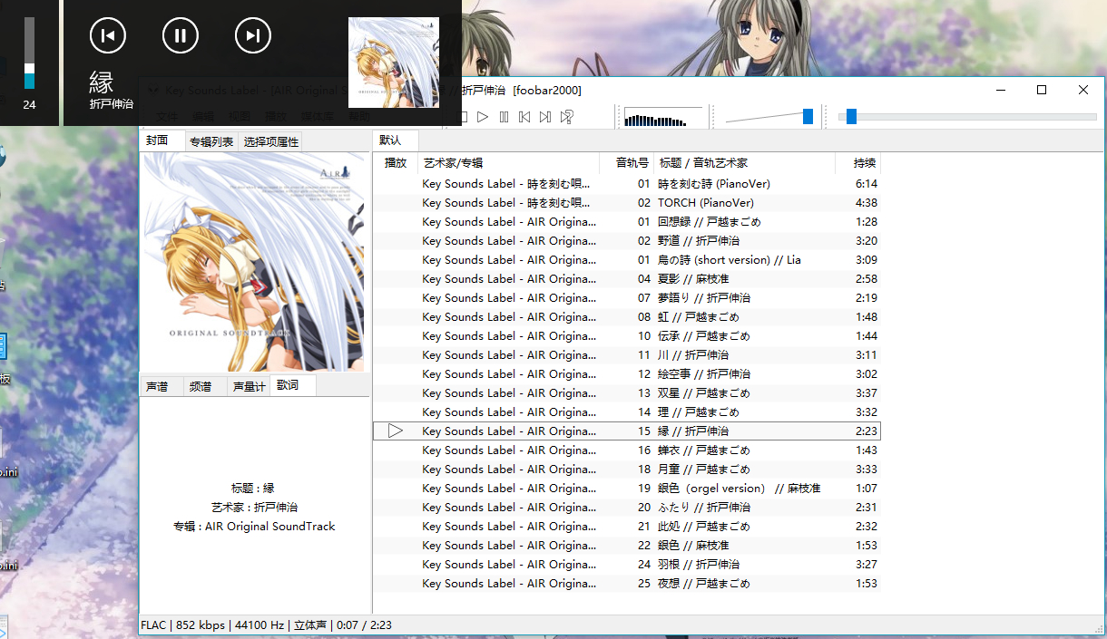Viewport: 1107px width, 639px height.
Task: Sort by 标题 / 音轨艺术家 column header
Action: pyautogui.click(x=745, y=163)
